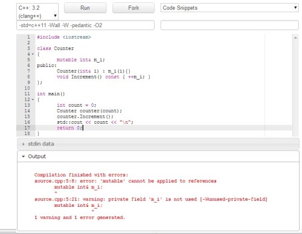Open the Code Snippets dropdown
Viewport: 302px width, 234px height.
click(230, 8)
